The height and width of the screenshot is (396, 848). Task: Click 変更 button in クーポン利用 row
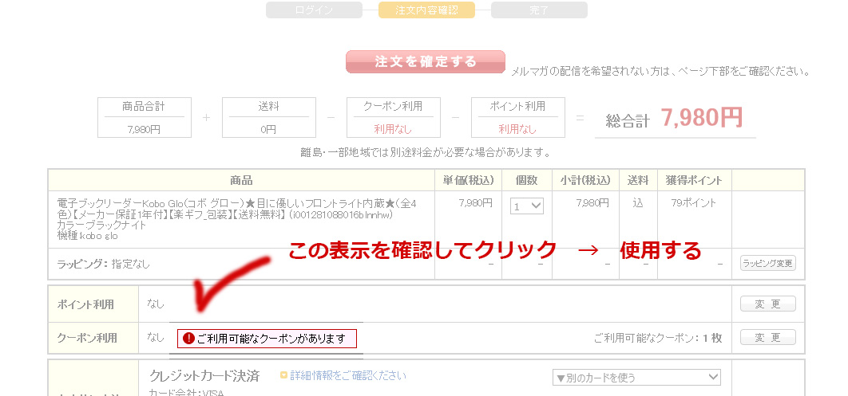tap(767, 338)
